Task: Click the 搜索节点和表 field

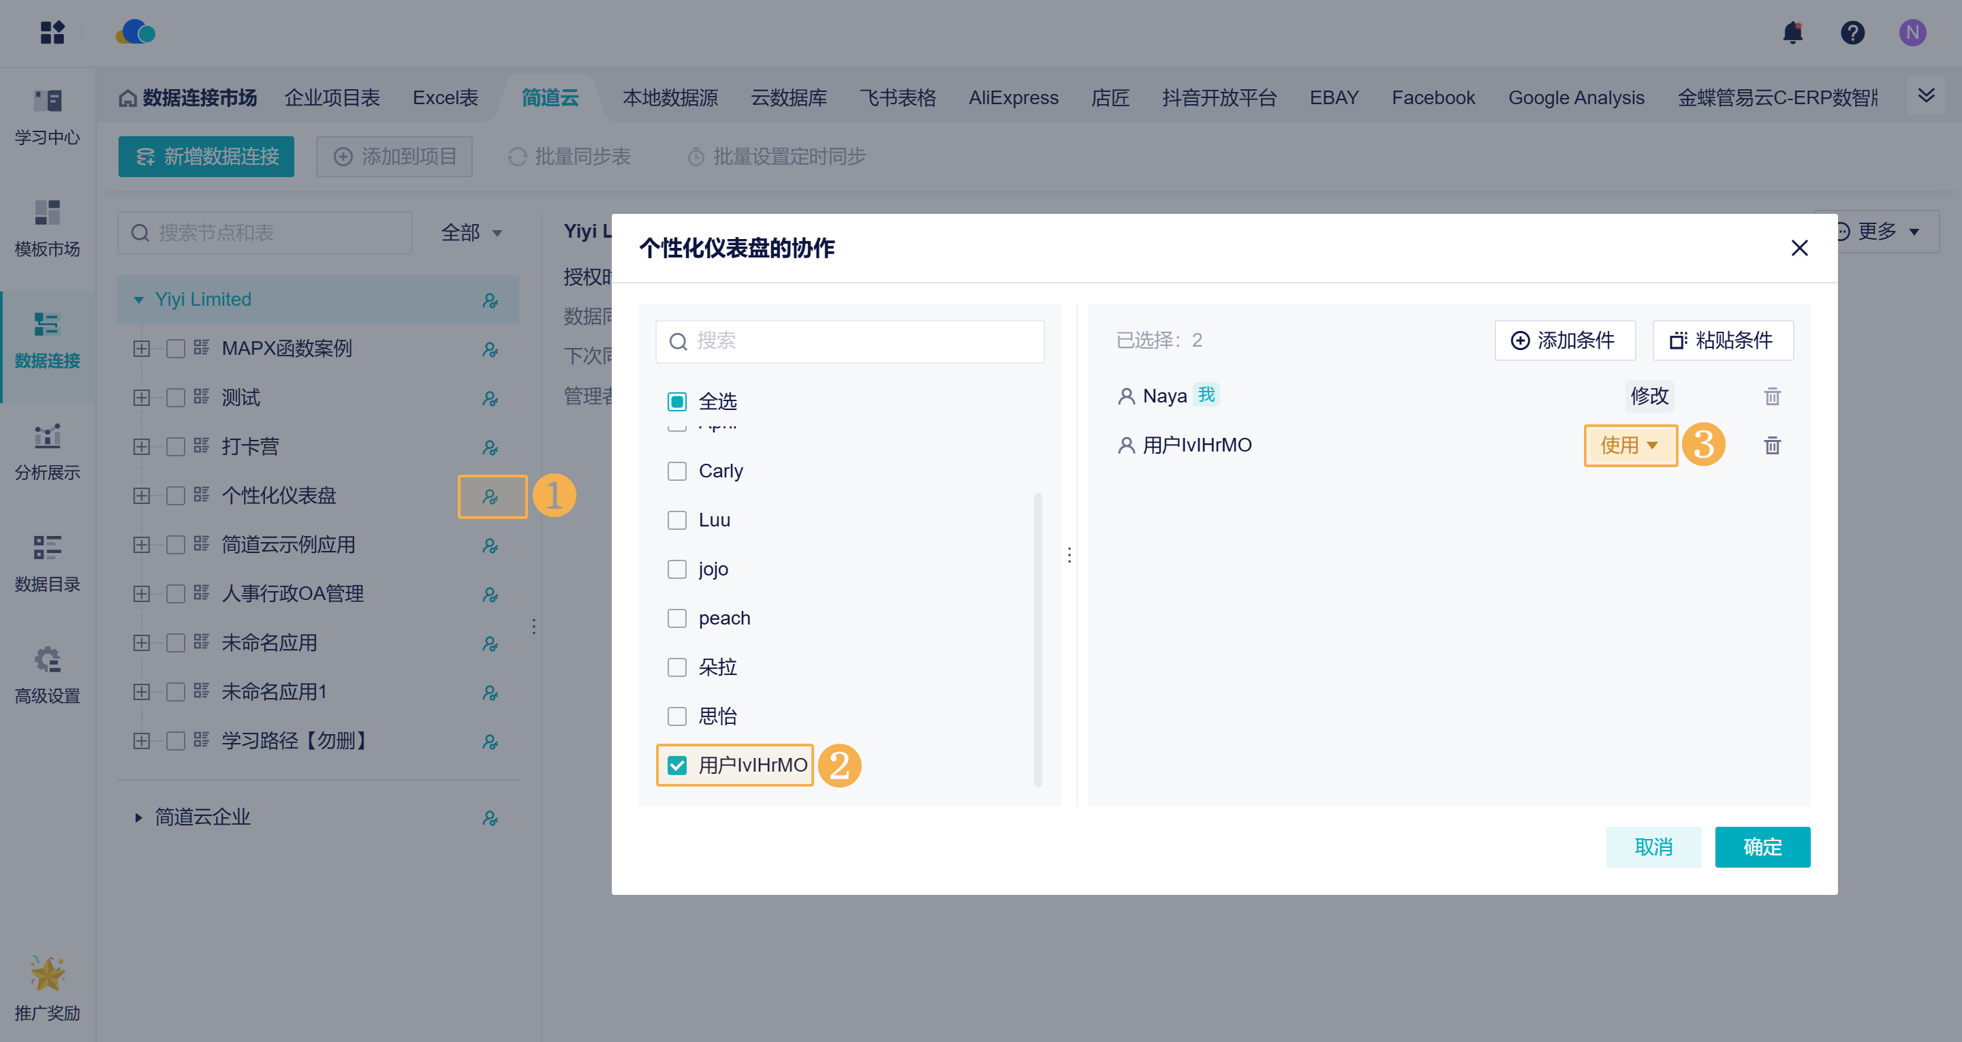Action: pos(265,232)
